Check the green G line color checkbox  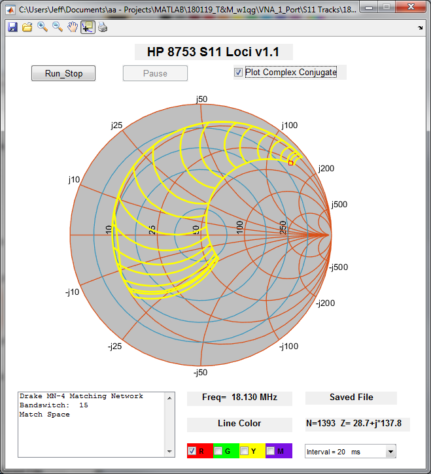tap(218, 451)
